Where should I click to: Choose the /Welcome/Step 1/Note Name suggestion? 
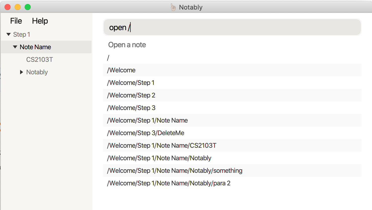point(232,120)
